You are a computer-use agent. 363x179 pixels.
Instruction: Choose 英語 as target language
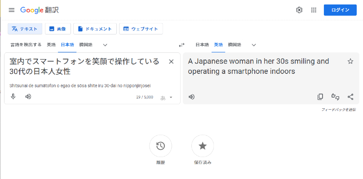tap(218, 45)
